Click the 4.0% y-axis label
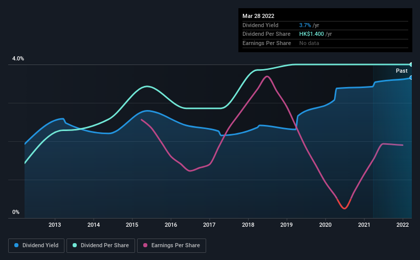 (x=18, y=58)
